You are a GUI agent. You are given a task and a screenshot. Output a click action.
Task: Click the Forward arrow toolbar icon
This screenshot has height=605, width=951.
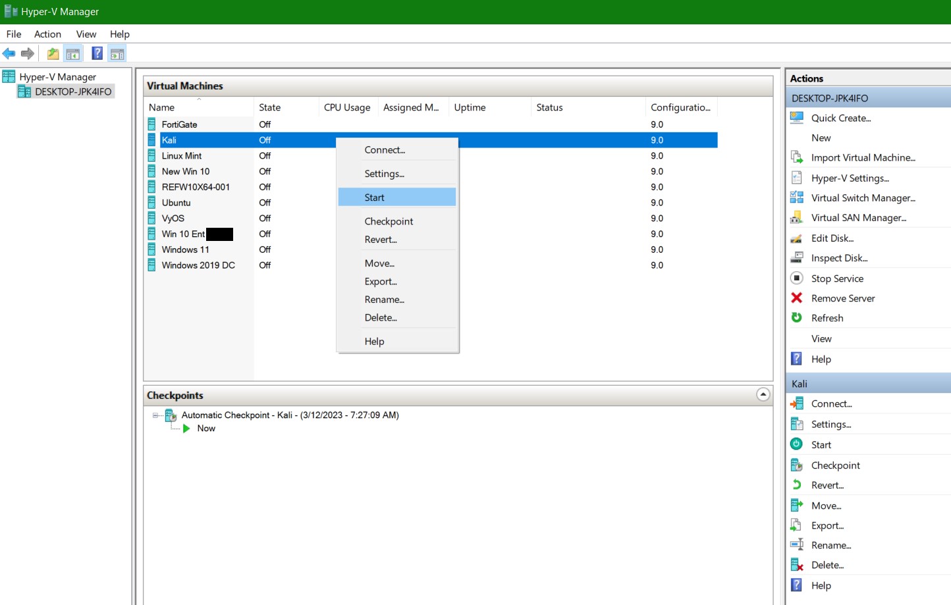28,54
